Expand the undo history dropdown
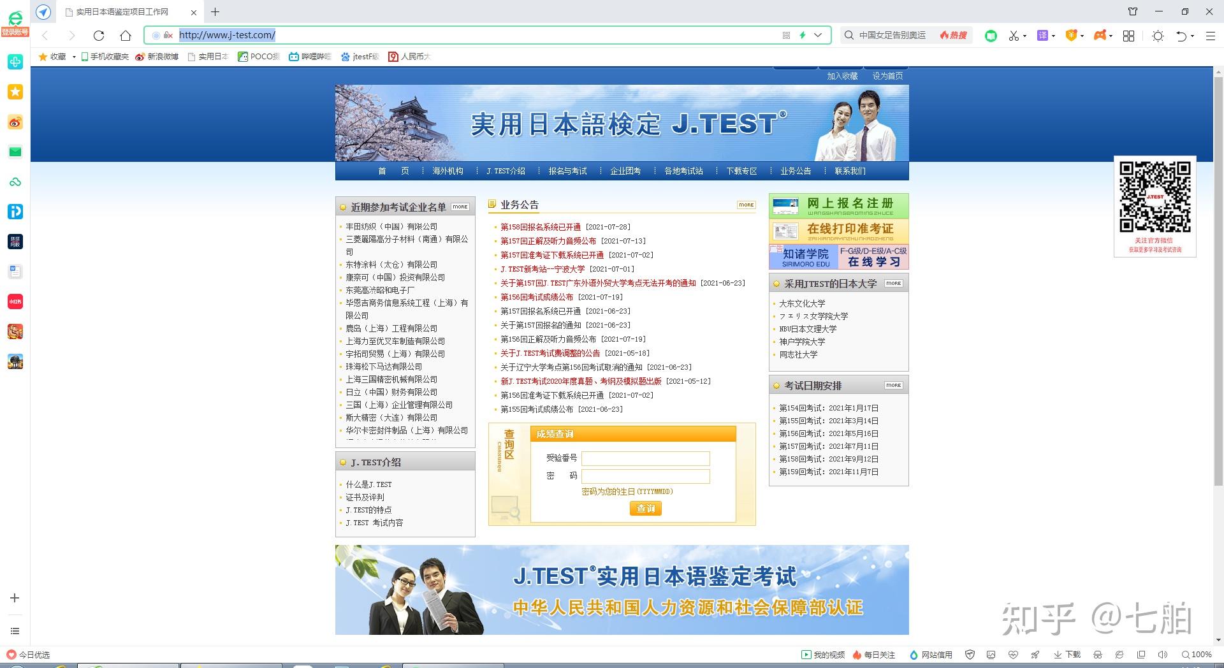1224x668 pixels. pos(1191,36)
